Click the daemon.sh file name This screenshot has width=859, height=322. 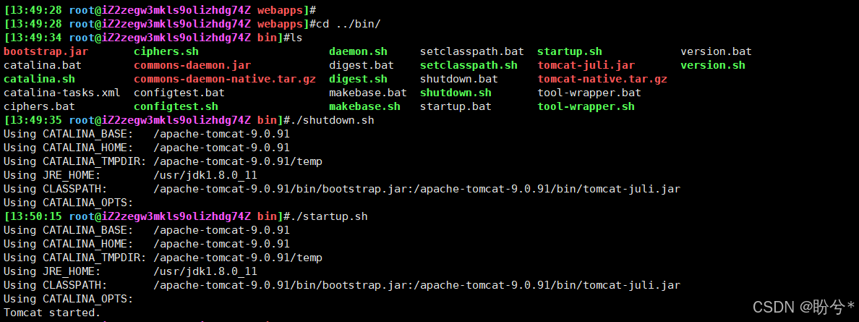(359, 51)
